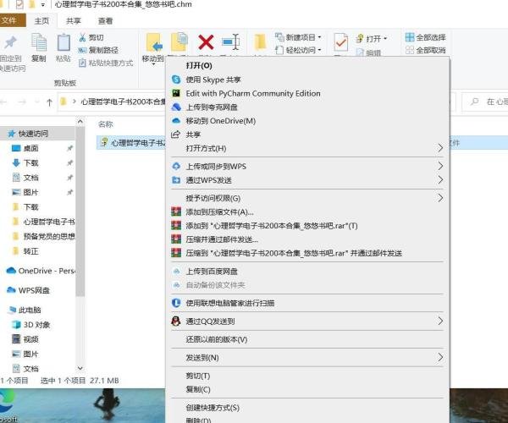Click the pin to quick access icon
This screenshot has width=508, height=423.
(x=10, y=42)
